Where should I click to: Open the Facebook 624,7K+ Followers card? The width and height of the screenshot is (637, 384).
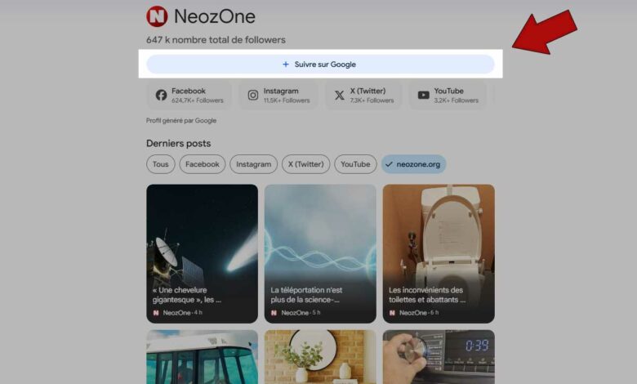tap(189, 95)
